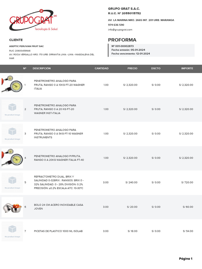Click the REFRACTOMETRO DUAL description text

[59, 182]
